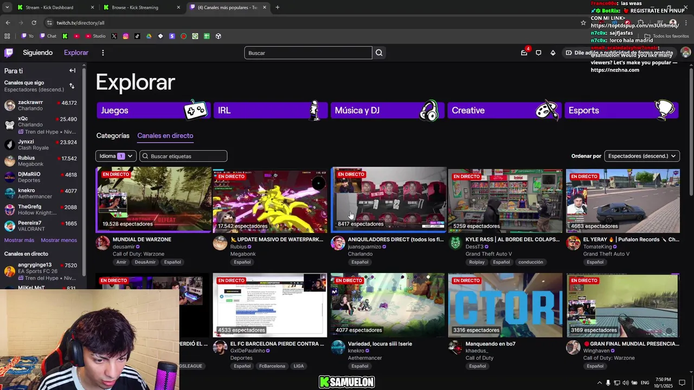Click the FcBarcelona tag under GxlDePaulinho stream
This screenshot has width=694, height=390.
tap(272, 366)
